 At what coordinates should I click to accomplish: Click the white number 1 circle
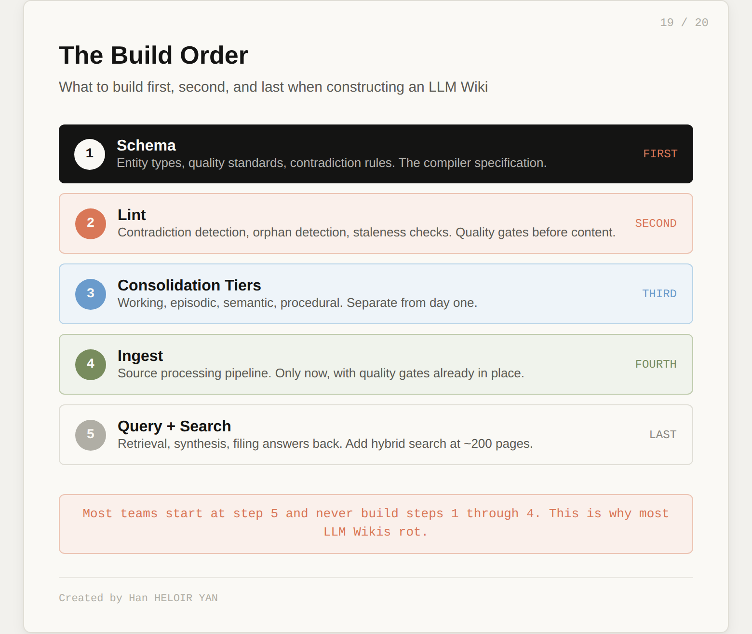point(90,154)
